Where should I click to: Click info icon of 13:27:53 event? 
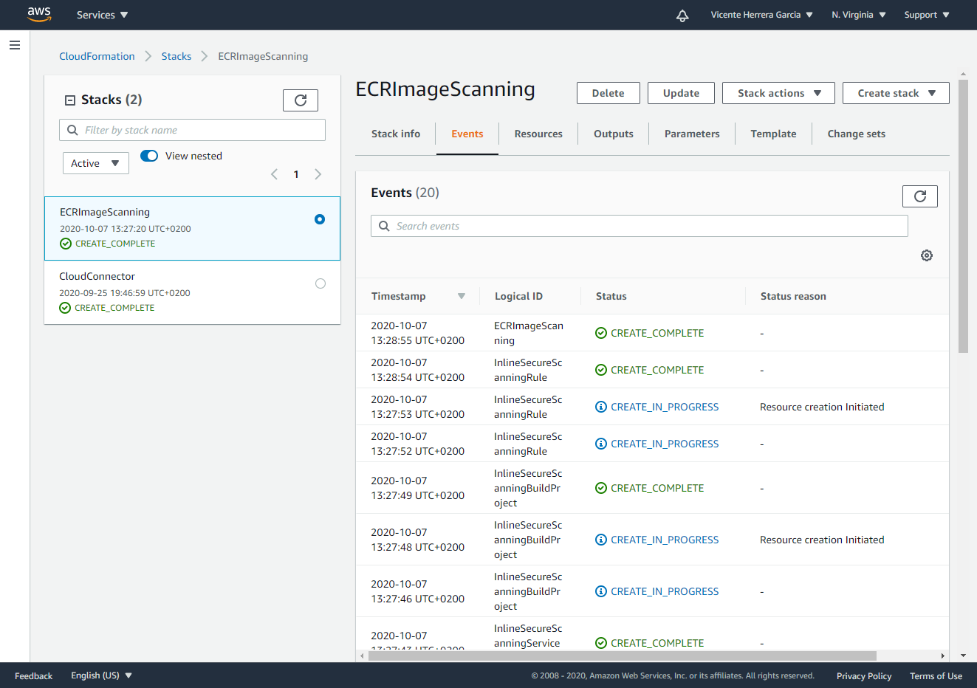601,407
